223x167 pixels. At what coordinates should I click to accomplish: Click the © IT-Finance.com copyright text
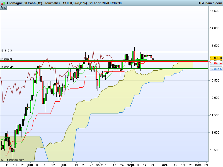pyautogui.click(x=12, y=160)
